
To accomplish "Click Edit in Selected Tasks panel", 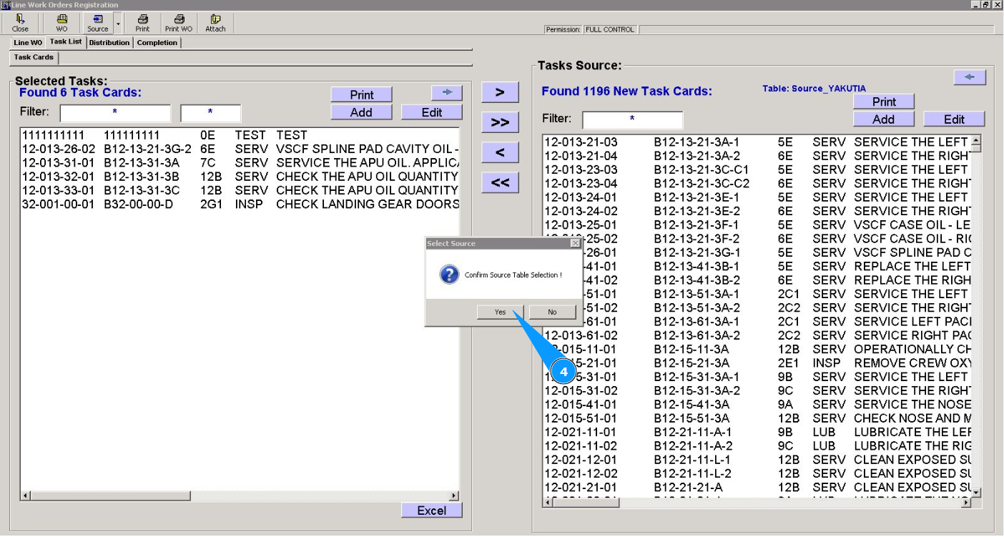I will pos(432,112).
